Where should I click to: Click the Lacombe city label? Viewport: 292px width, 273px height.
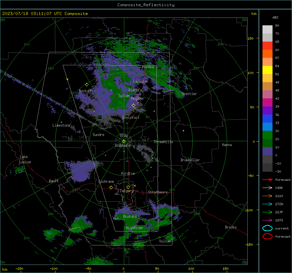140,81
